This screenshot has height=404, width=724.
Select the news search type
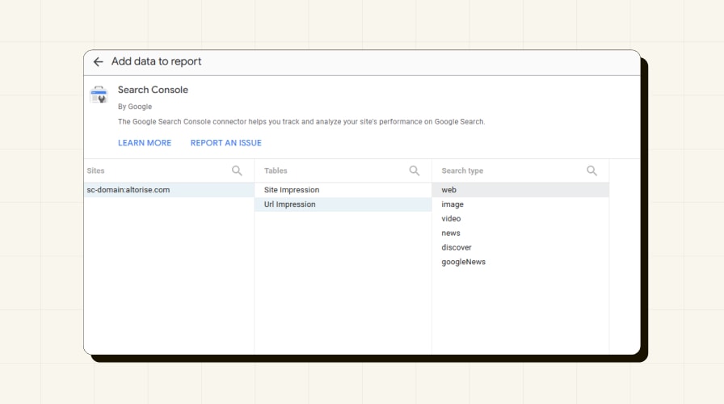(x=520, y=234)
